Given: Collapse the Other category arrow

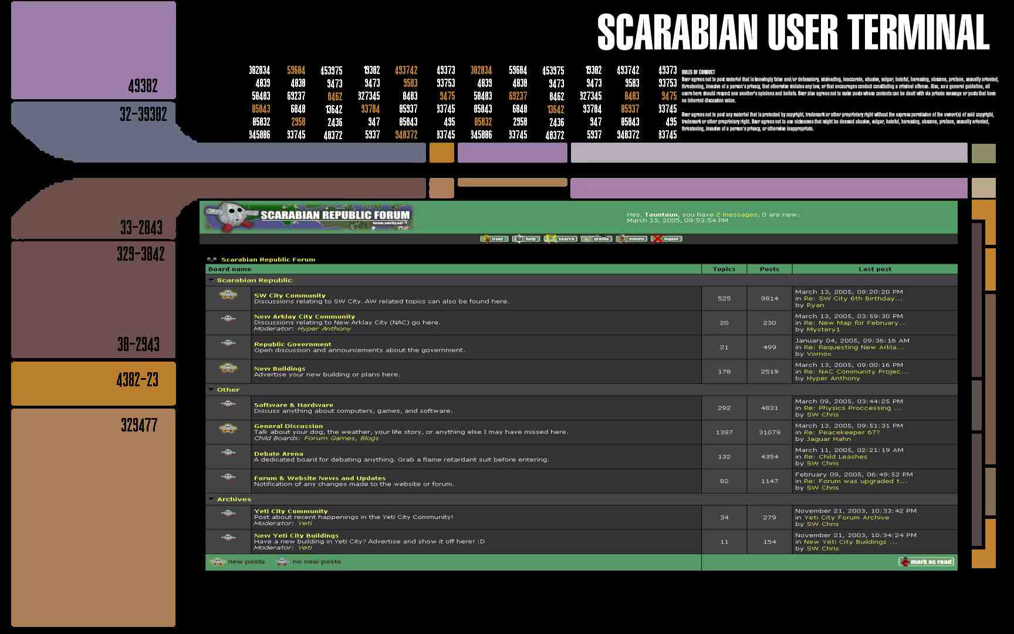Looking at the screenshot, I should (x=211, y=389).
